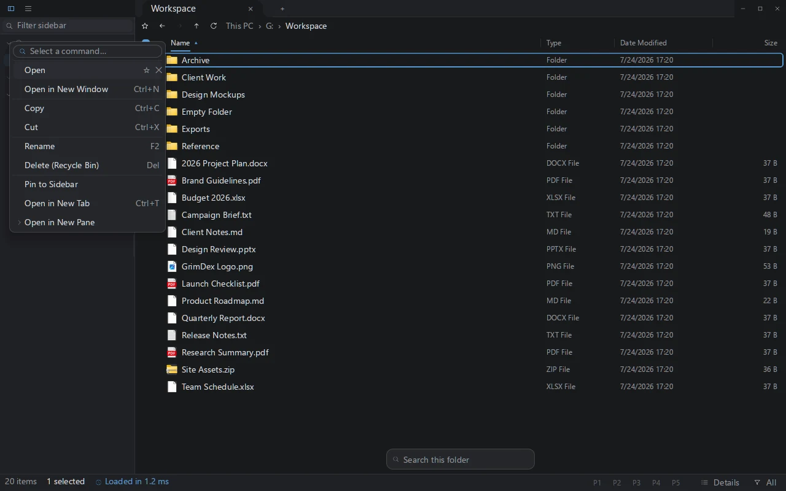Navigate to G: drive in the breadcrumb

(270, 26)
